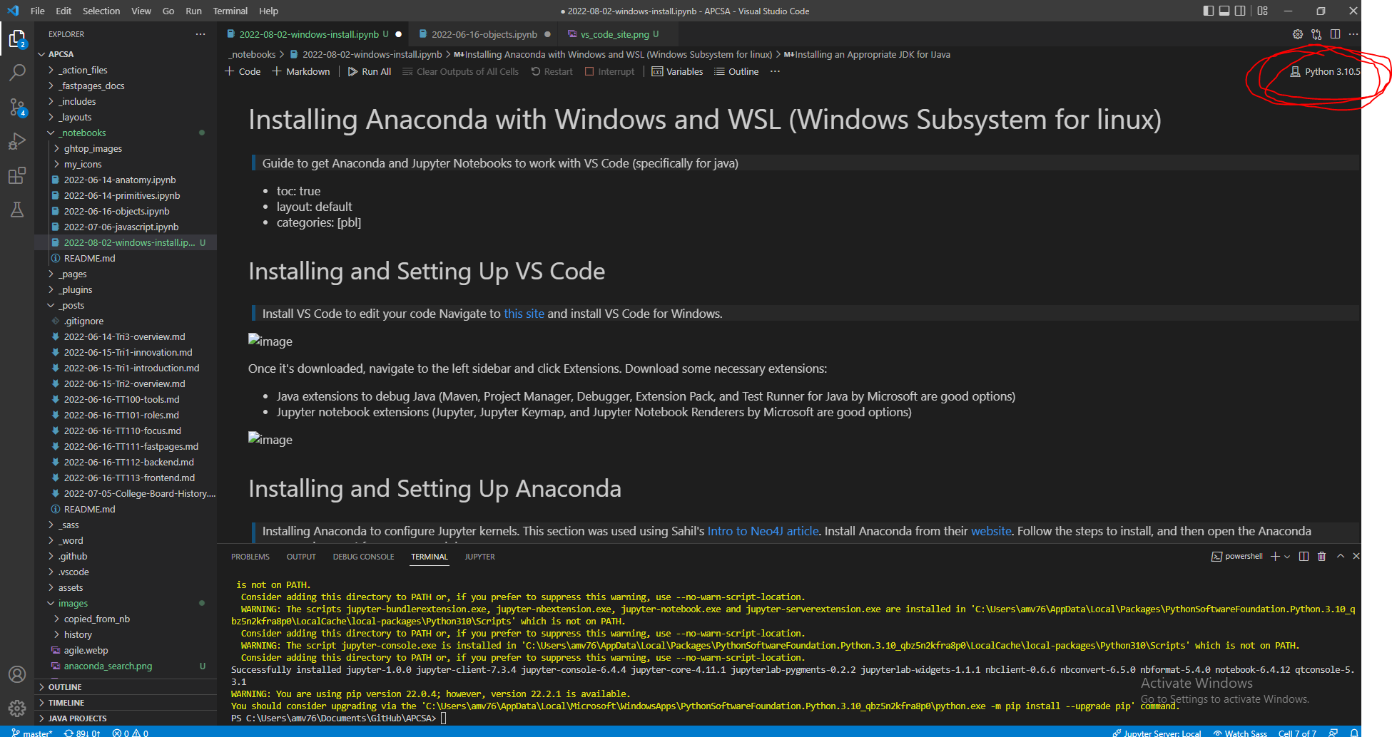Open the Search view in activity bar
1392x737 pixels.
pyautogui.click(x=17, y=72)
